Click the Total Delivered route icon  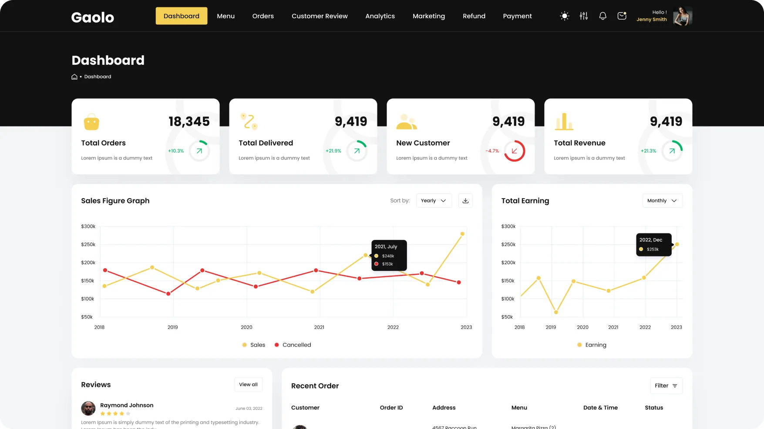tap(249, 122)
